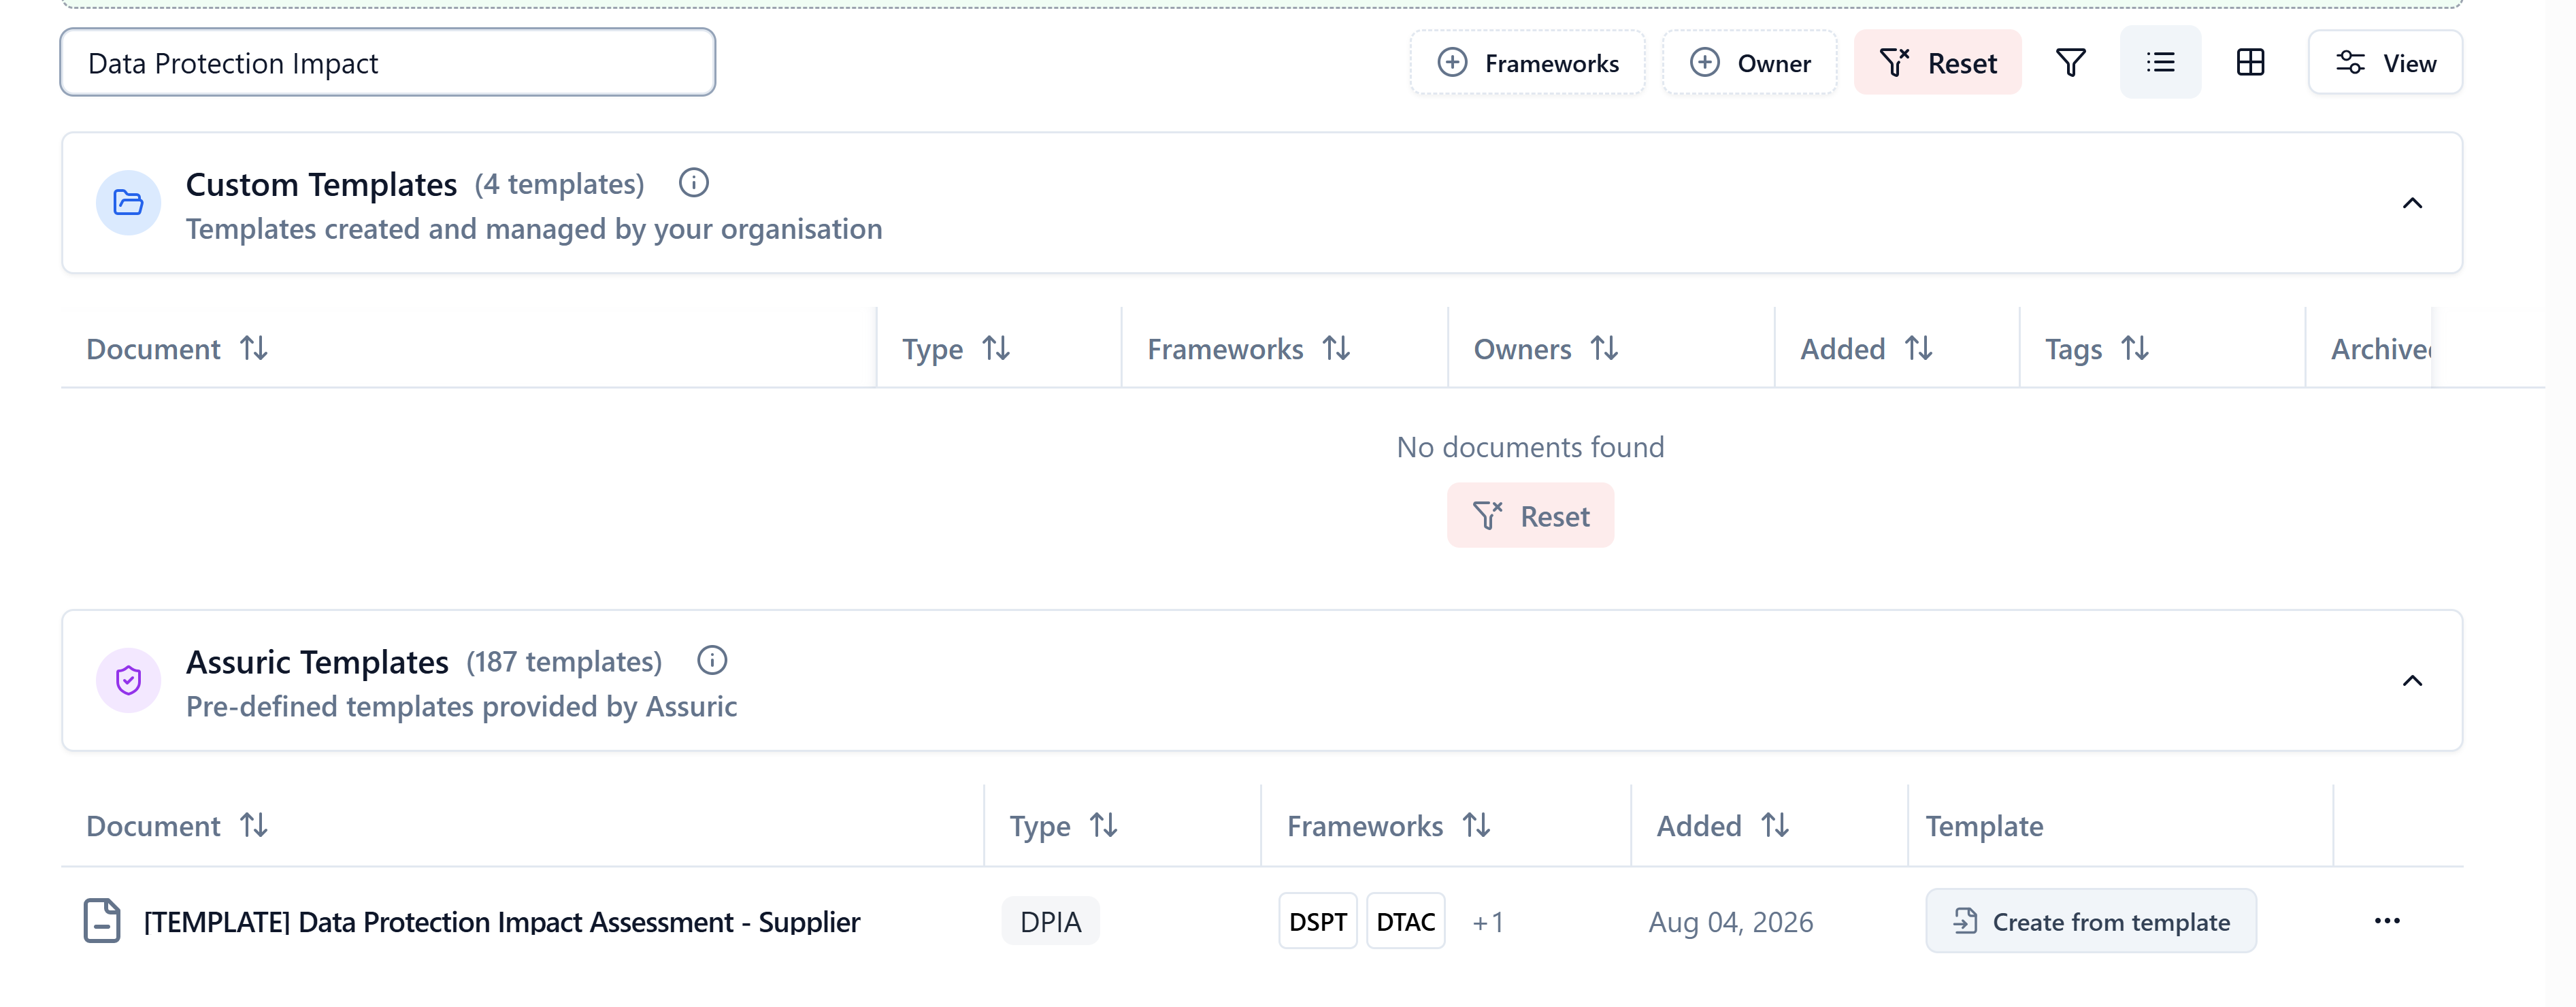The height and width of the screenshot is (1007, 2576).
Task: Add an Owner filter
Action: 1749,63
